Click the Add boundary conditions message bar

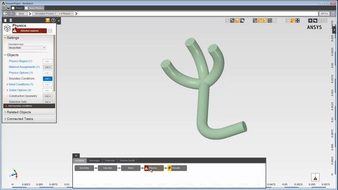click(x=29, y=106)
